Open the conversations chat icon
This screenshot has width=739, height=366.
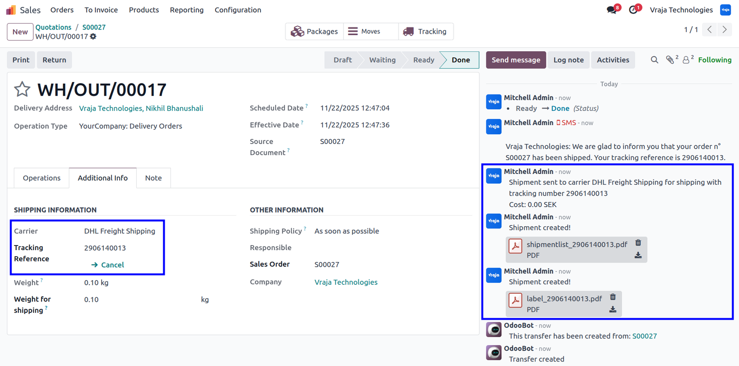(x=612, y=10)
